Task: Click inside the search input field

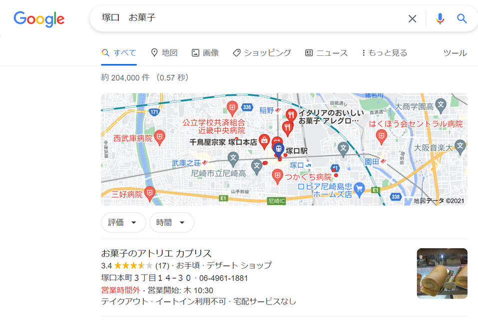Action: [x=225, y=18]
